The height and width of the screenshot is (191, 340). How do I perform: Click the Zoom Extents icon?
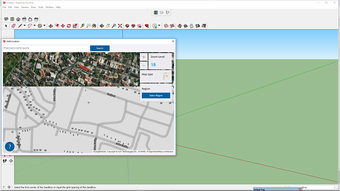(x=120, y=26)
